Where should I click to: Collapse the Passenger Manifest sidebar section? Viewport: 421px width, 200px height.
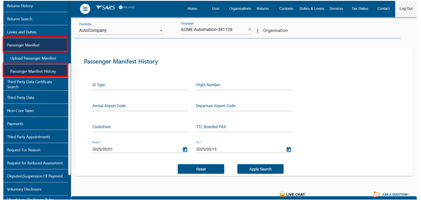(35, 45)
